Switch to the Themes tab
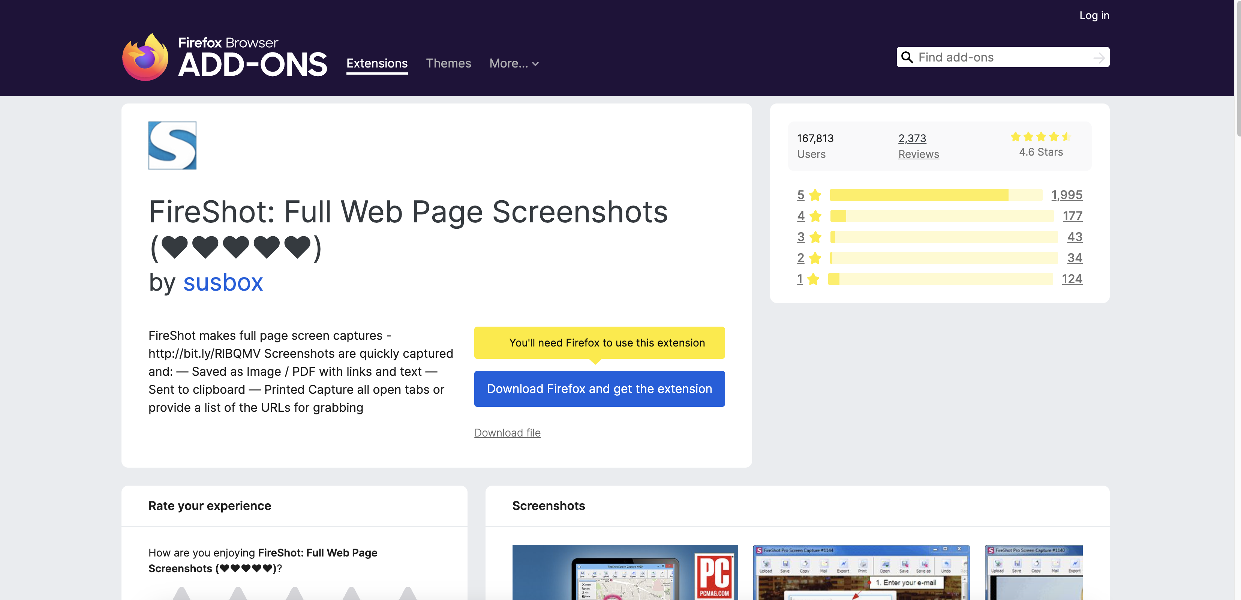1241x600 pixels. 448,63
